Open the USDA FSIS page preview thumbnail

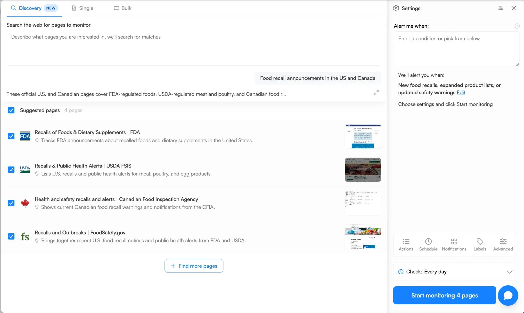[x=363, y=170]
